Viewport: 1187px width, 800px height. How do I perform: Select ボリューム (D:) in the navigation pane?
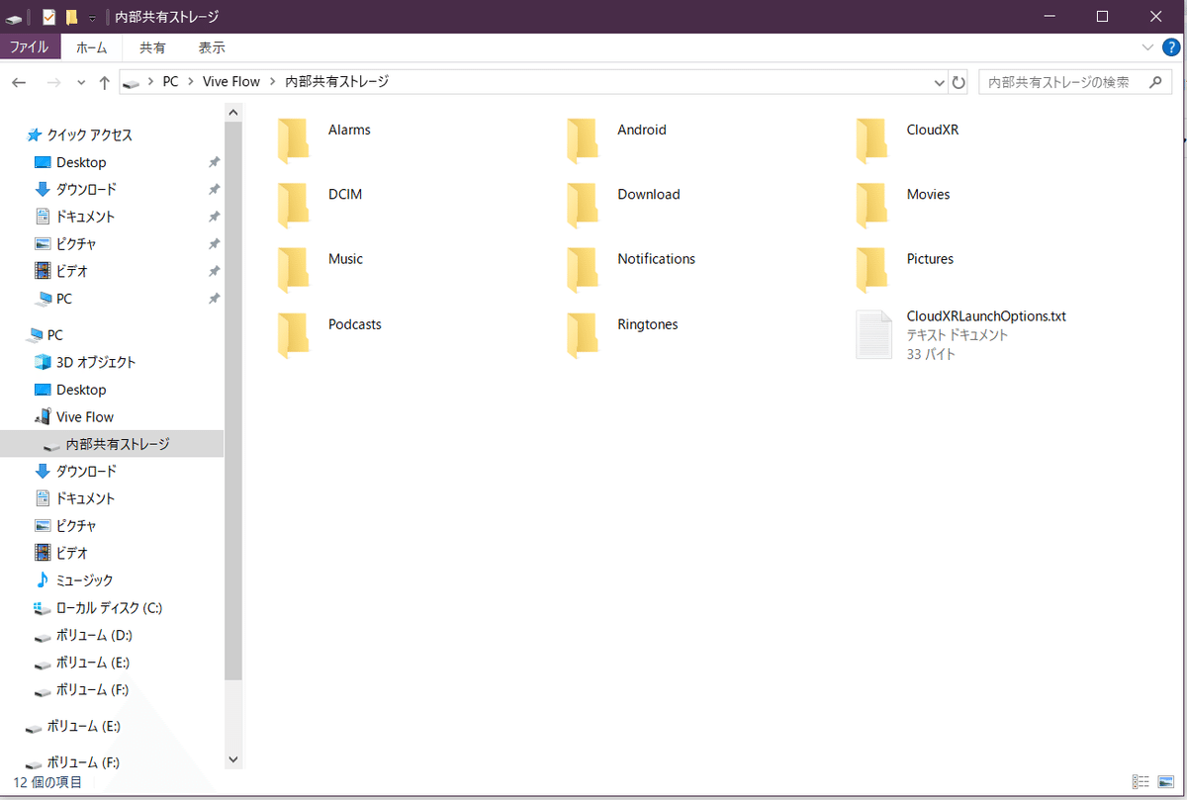pyautogui.click(x=83, y=635)
